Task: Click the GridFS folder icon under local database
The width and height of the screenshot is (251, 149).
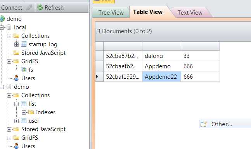Action: [16, 61]
